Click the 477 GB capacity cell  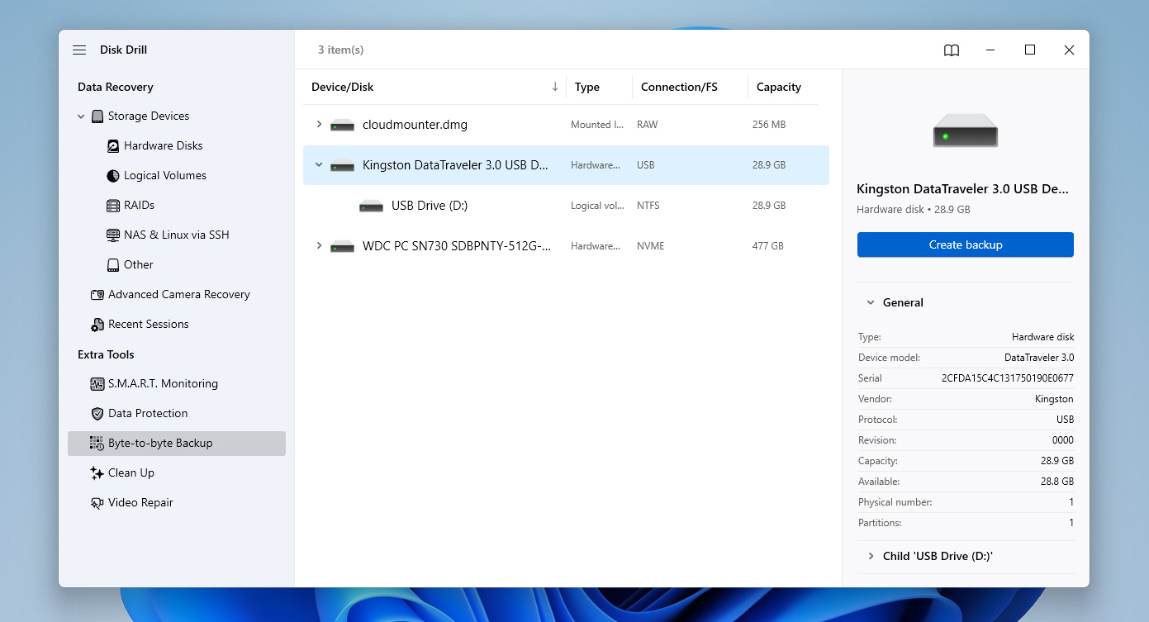pos(768,246)
